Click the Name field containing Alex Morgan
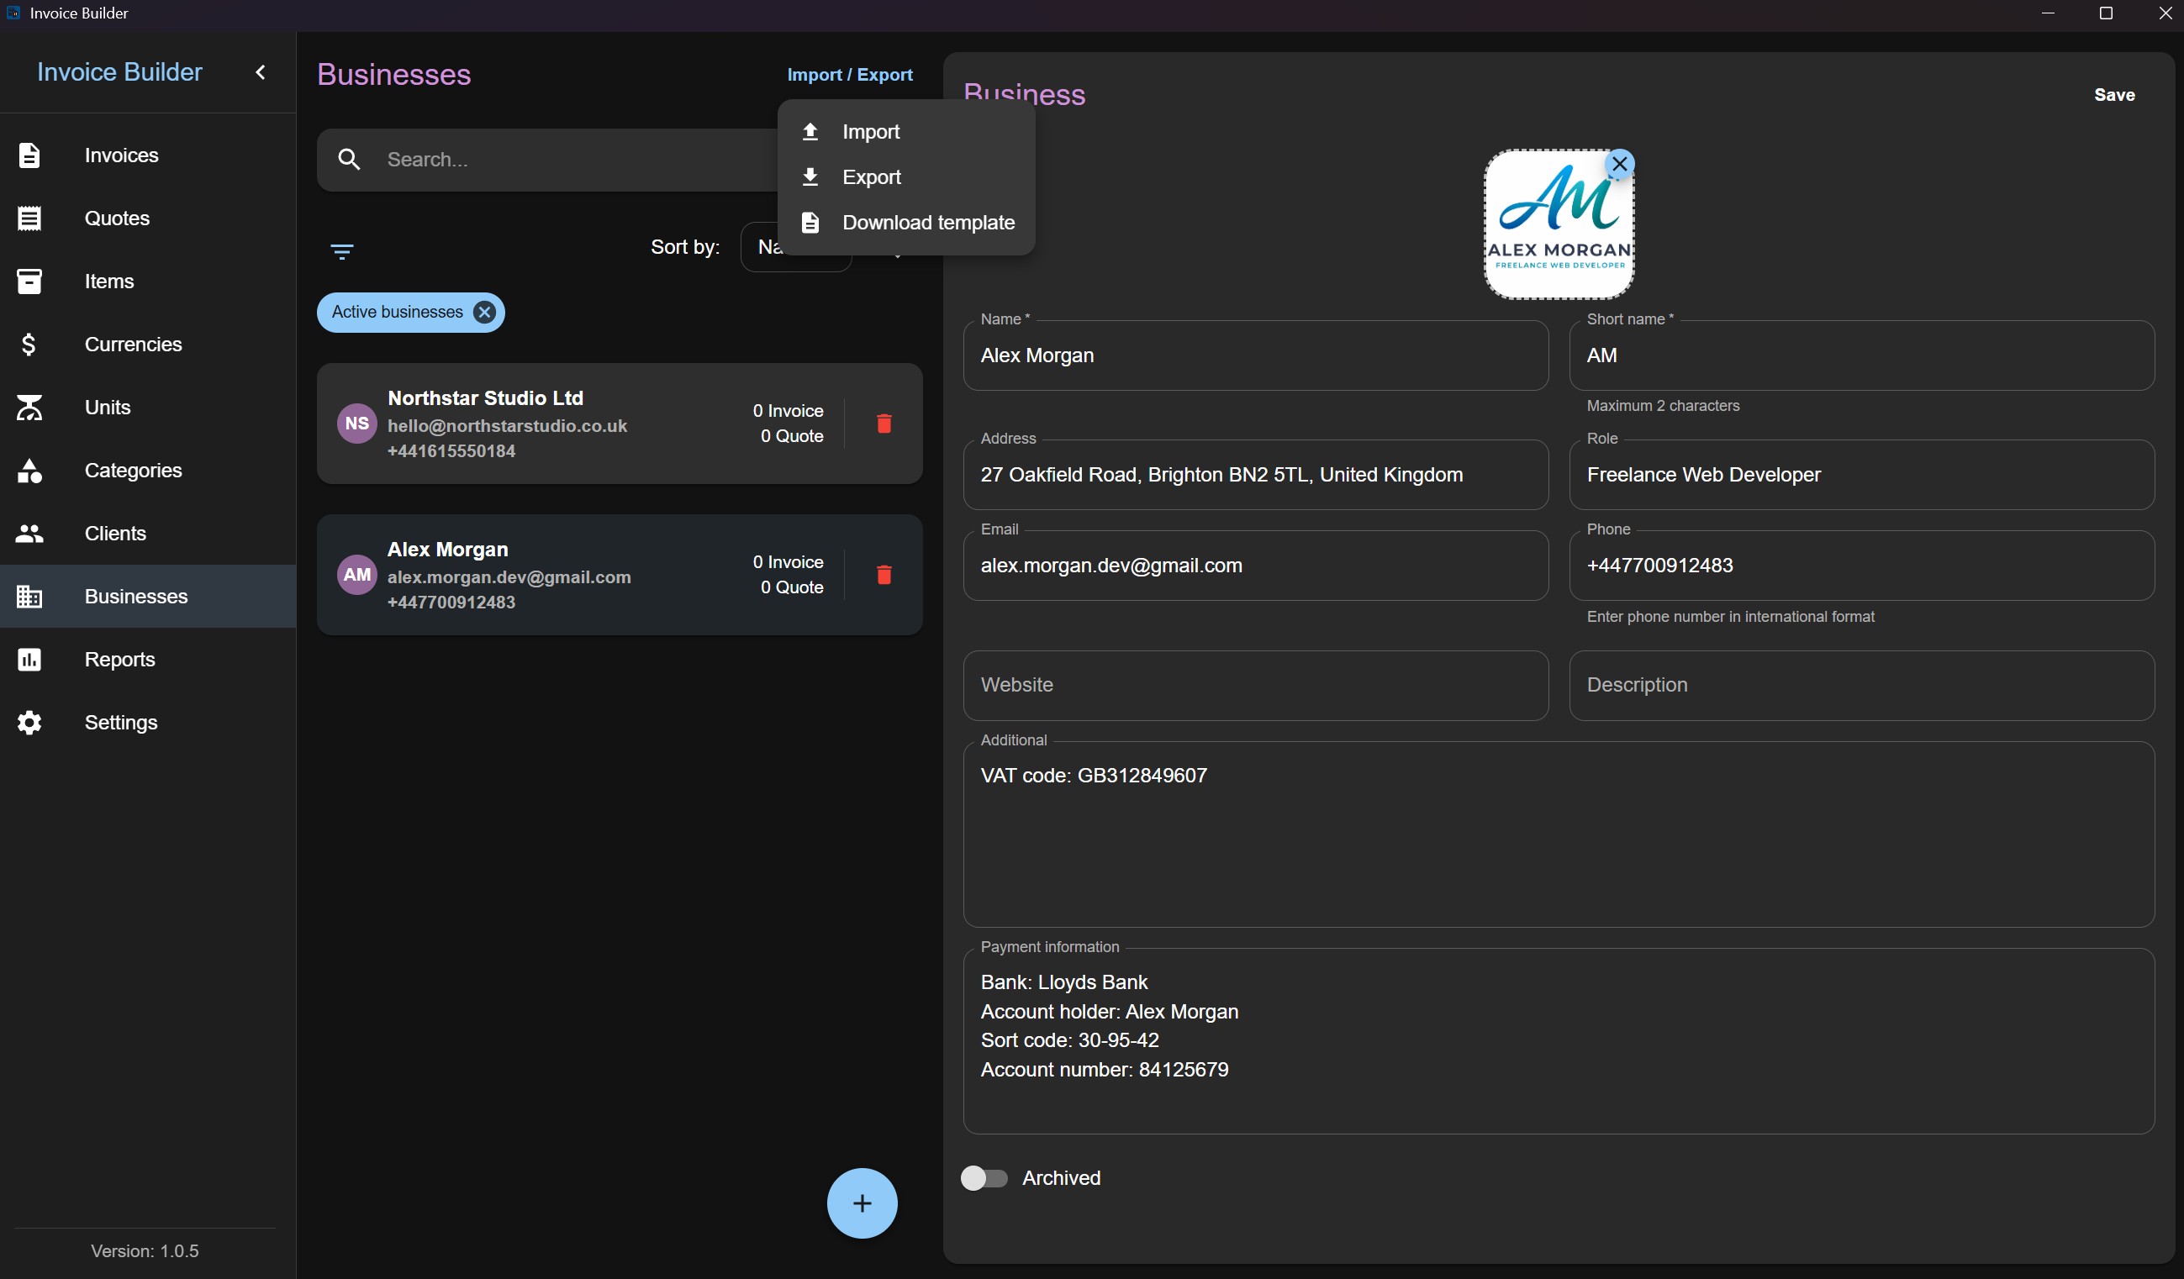The width and height of the screenshot is (2184, 1279). click(x=1255, y=355)
